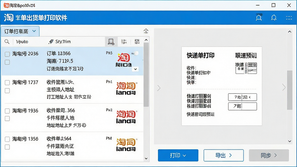This screenshot has height=167, width=297.
Task: Click the preview panel scroll up arrow
Action: coord(290,32)
